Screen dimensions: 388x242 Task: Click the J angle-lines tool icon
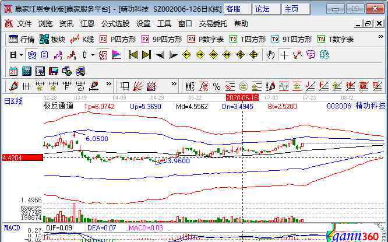click(311, 86)
